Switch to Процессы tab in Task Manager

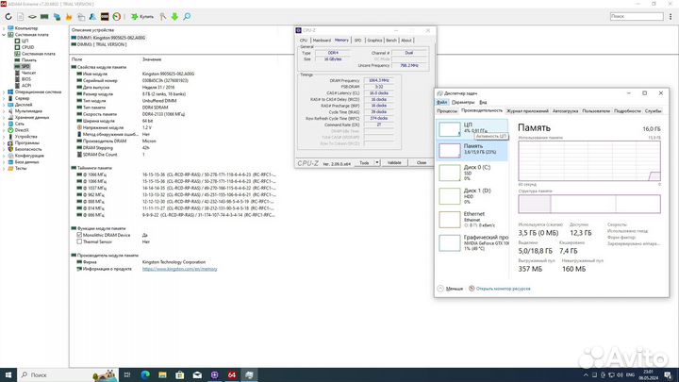click(x=447, y=111)
